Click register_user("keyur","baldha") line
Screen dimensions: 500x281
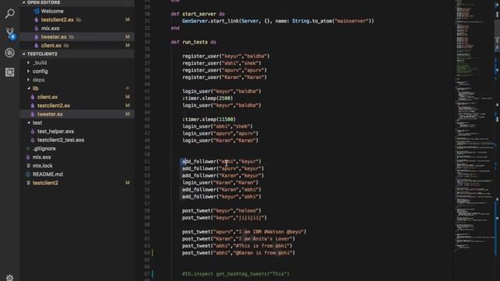pyautogui.click(x=226, y=56)
